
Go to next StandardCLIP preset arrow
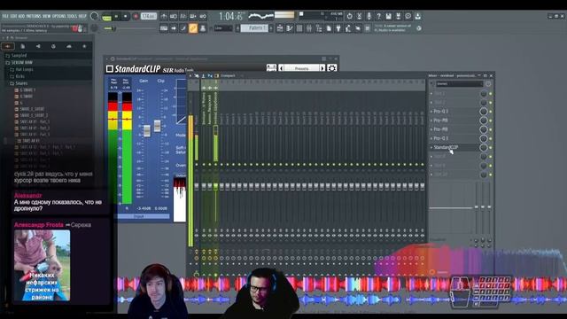322,68
